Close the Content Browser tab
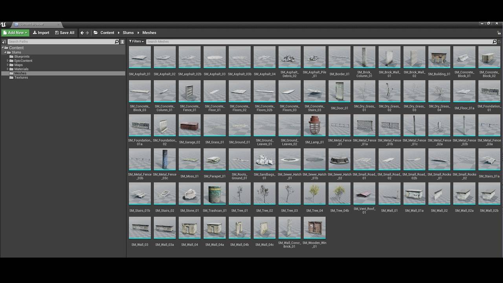The height and width of the screenshot is (283, 503). click(x=58, y=24)
